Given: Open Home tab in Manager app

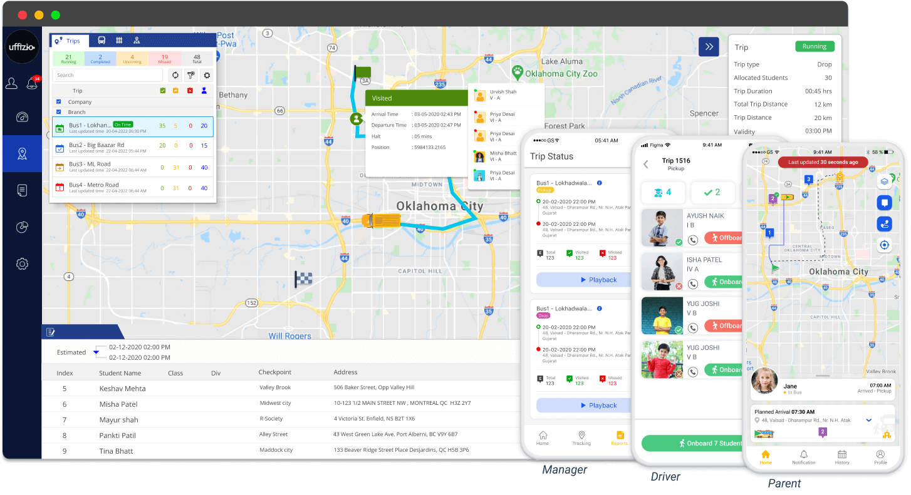Looking at the screenshot, I should [x=543, y=438].
